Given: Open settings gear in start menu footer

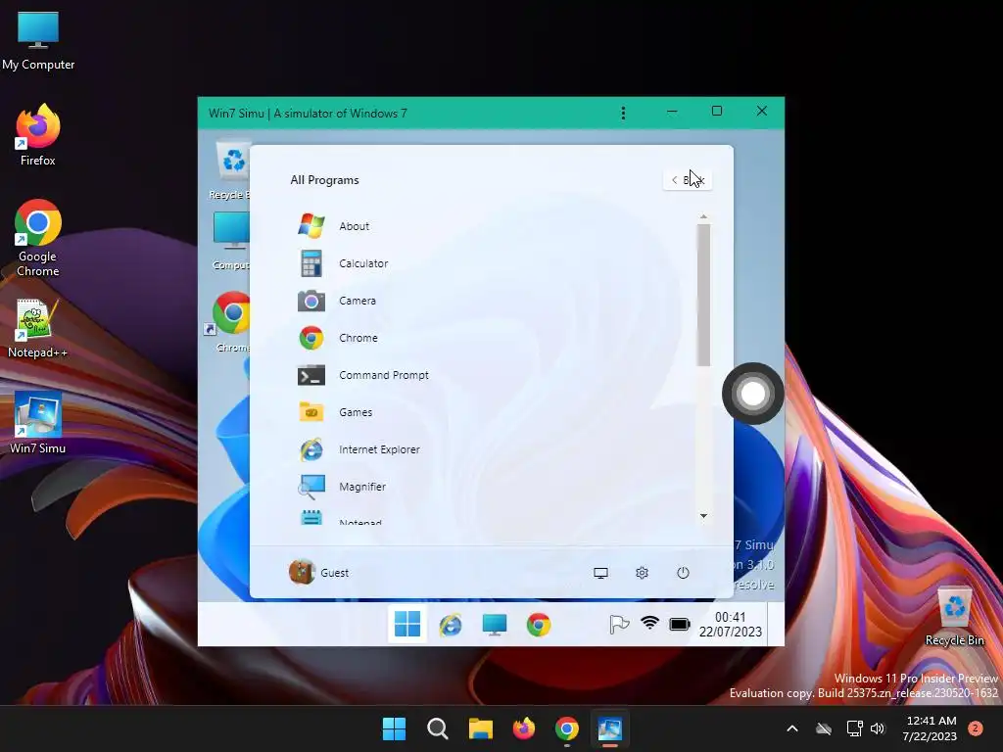Looking at the screenshot, I should (642, 573).
